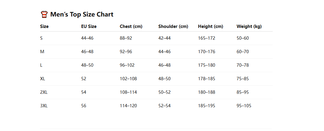Click the Men's Top Size Chart heading
This screenshot has height=131, width=324.
(x=82, y=14)
